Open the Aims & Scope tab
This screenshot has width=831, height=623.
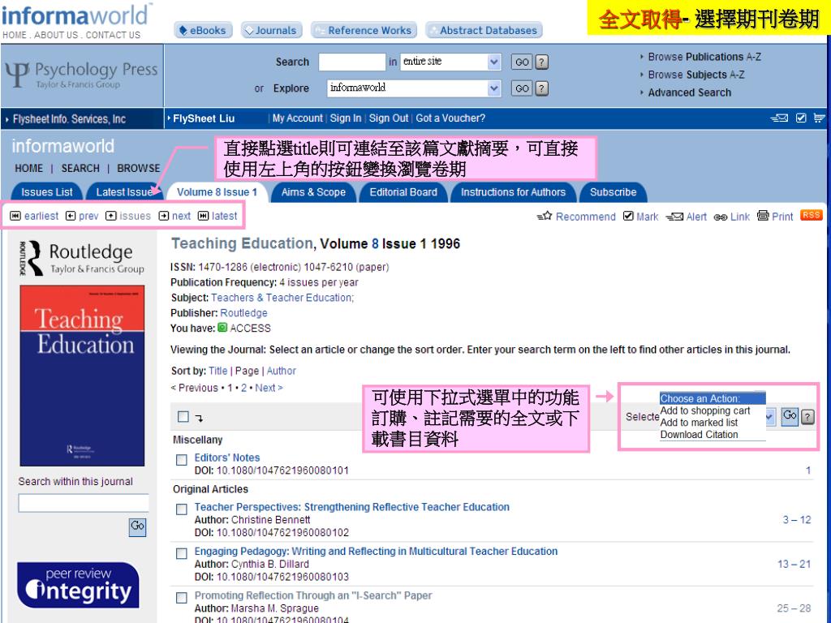[x=313, y=192]
